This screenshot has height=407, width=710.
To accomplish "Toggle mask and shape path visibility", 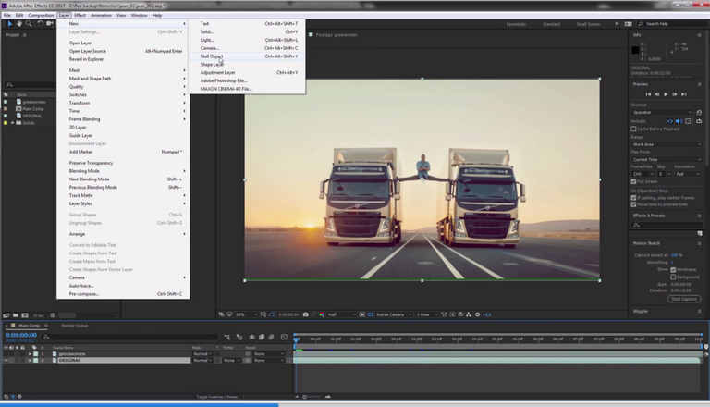I will click(x=272, y=314).
